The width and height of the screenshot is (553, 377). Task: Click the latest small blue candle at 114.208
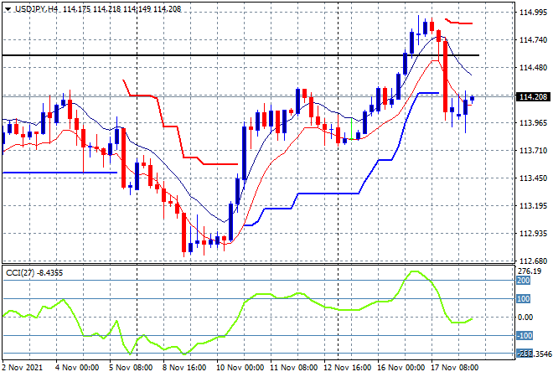473,99
